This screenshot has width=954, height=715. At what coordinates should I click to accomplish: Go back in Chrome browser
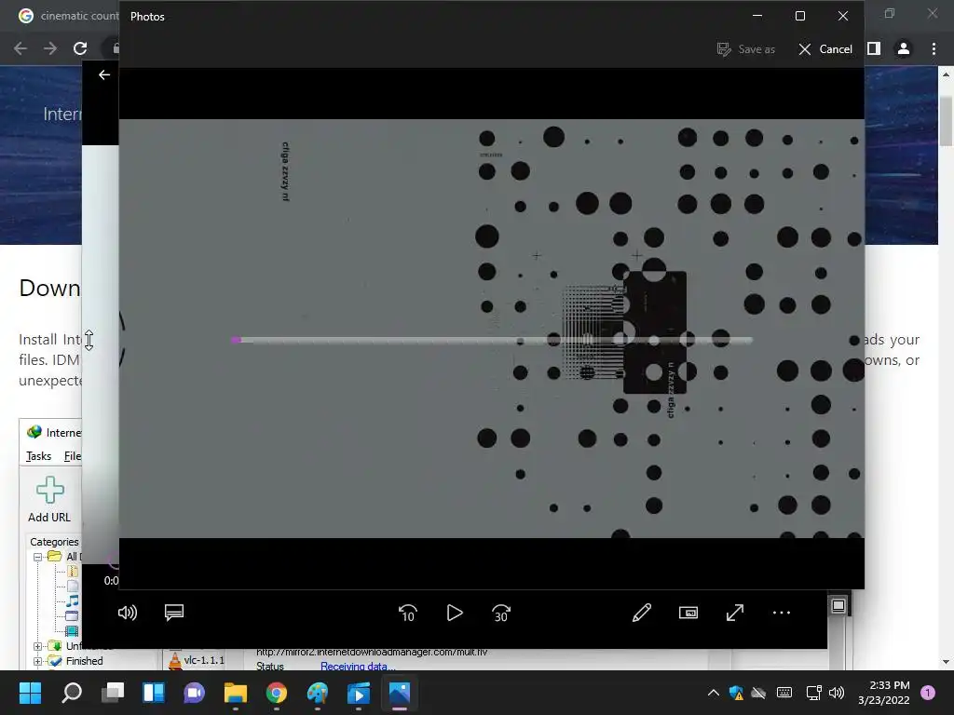20,48
